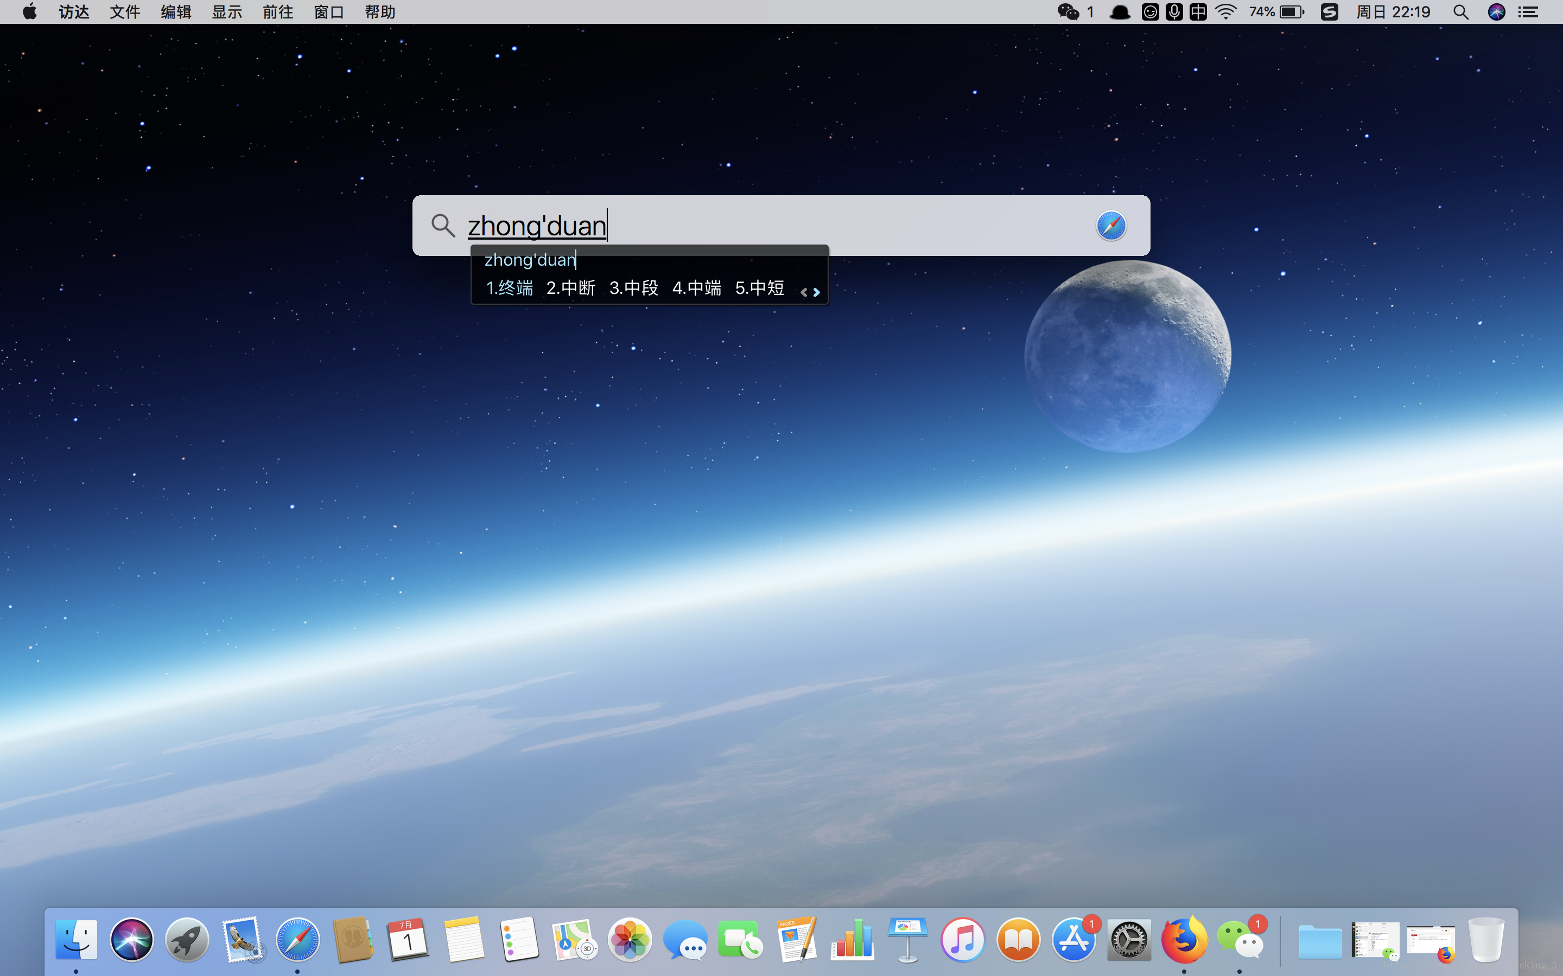The width and height of the screenshot is (1563, 976).
Task: Open the 前往 menu
Action: 278,11
